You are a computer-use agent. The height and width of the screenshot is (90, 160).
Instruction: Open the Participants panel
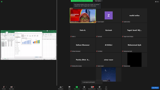[x=61, y=87]
